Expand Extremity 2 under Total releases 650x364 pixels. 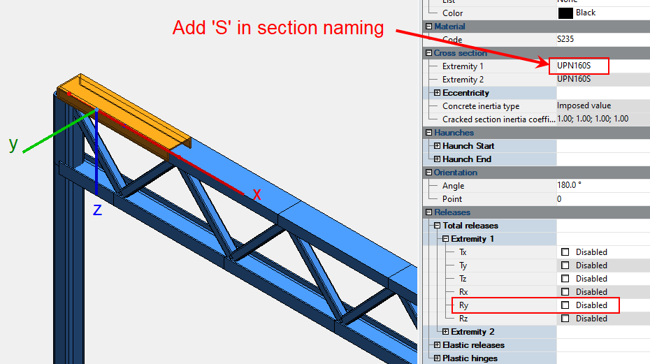click(446, 332)
